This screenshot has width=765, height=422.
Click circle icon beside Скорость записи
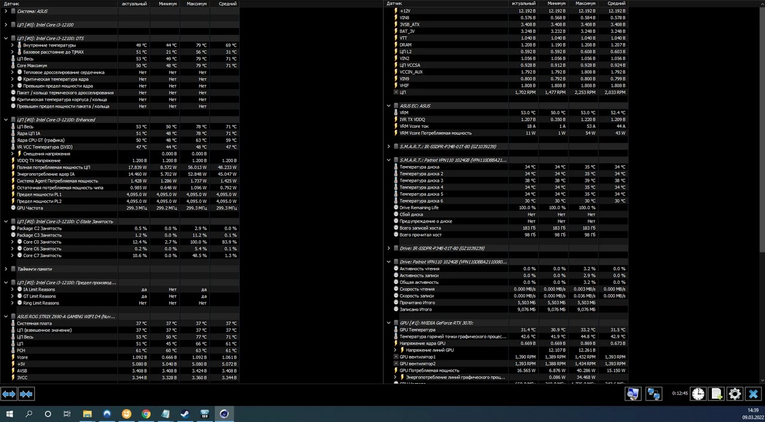point(396,296)
